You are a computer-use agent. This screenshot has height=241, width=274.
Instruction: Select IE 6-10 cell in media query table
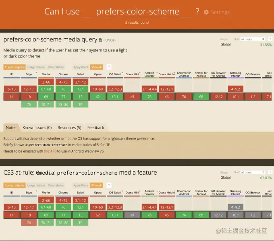(12, 89)
